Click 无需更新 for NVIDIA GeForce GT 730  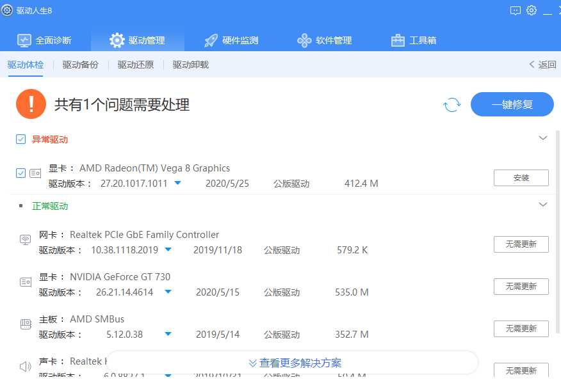[x=521, y=287]
